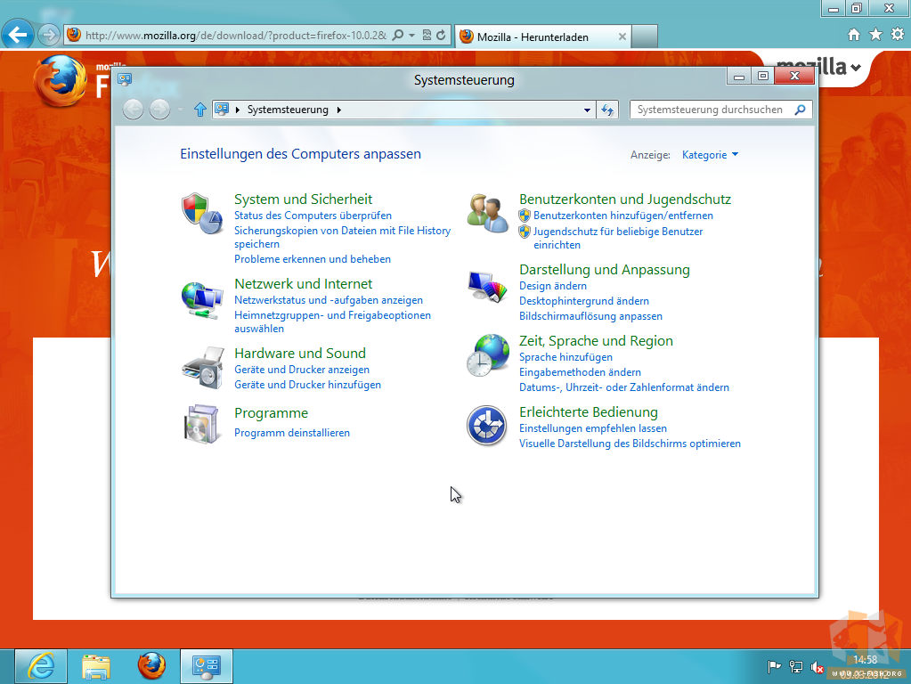Click the Control Panel icon in the address bar
This screenshot has width=911, height=684.
(x=222, y=110)
